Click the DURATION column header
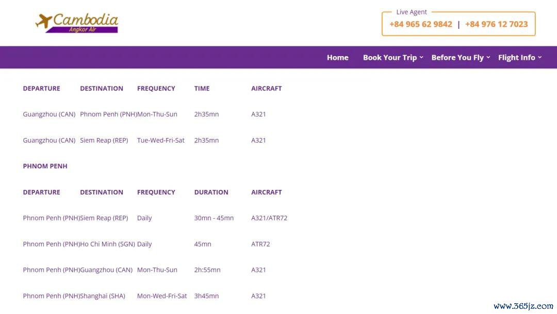This screenshot has height=314, width=557. point(211,192)
